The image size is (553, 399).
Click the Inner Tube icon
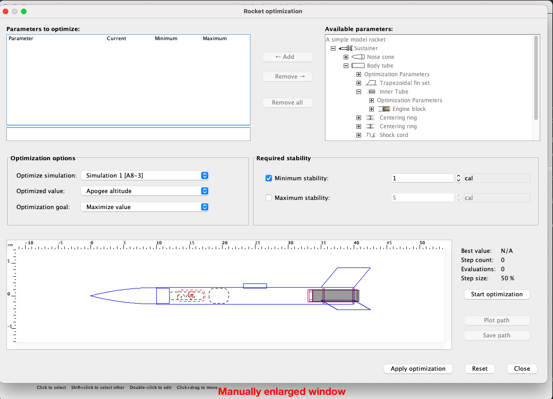[371, 91]
